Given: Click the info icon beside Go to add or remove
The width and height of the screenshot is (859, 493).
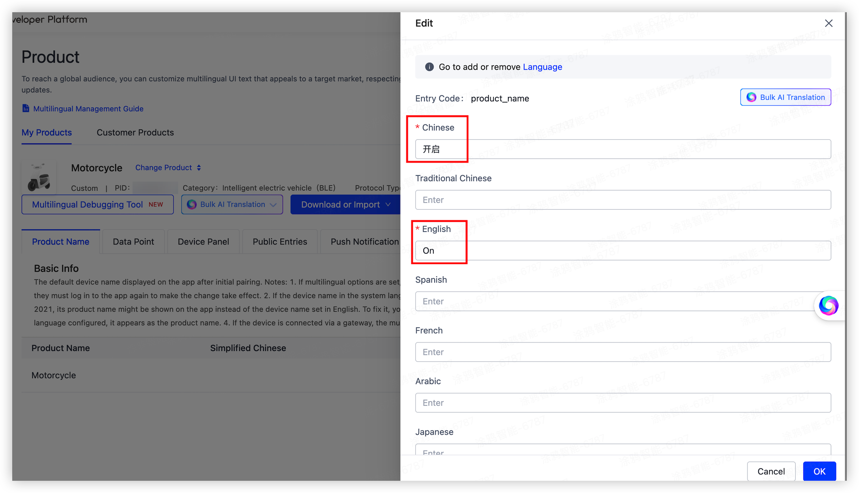Looking at the screenshot, I should point(429,67).
